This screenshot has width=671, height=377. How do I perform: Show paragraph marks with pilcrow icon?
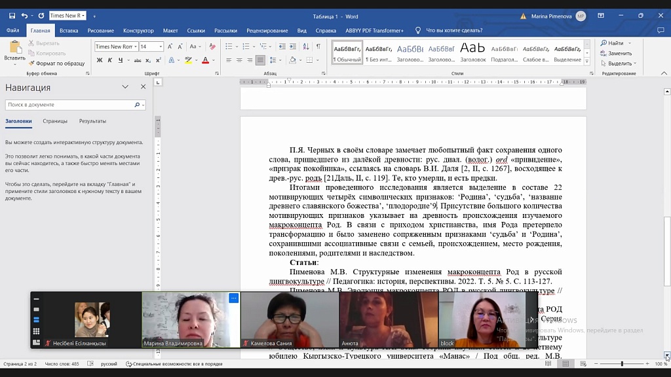point(318,46)
